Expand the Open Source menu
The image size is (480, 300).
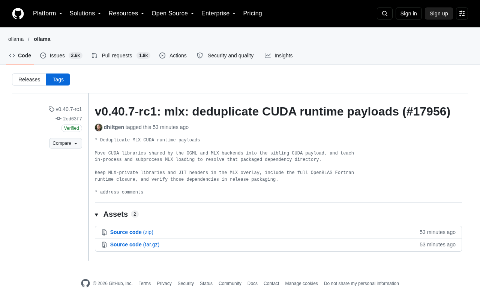[x=173, y=13]
